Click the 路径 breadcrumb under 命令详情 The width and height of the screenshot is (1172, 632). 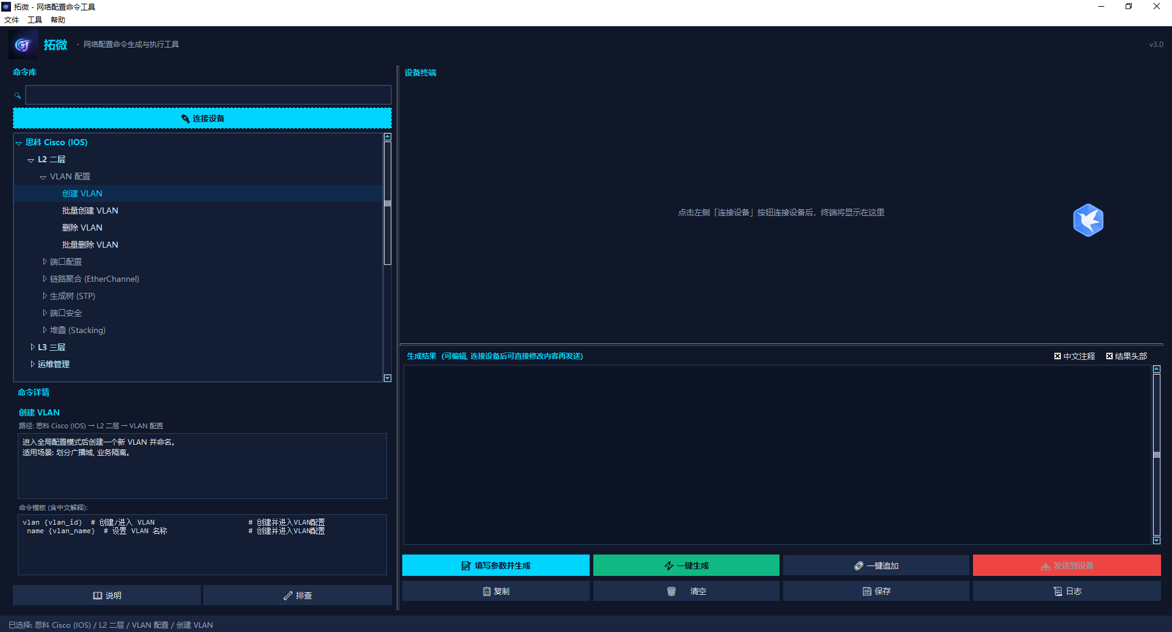(x=91, y=426)
